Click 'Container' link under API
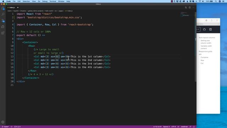Screen dimensions: 227x128 tap(204, 57)
